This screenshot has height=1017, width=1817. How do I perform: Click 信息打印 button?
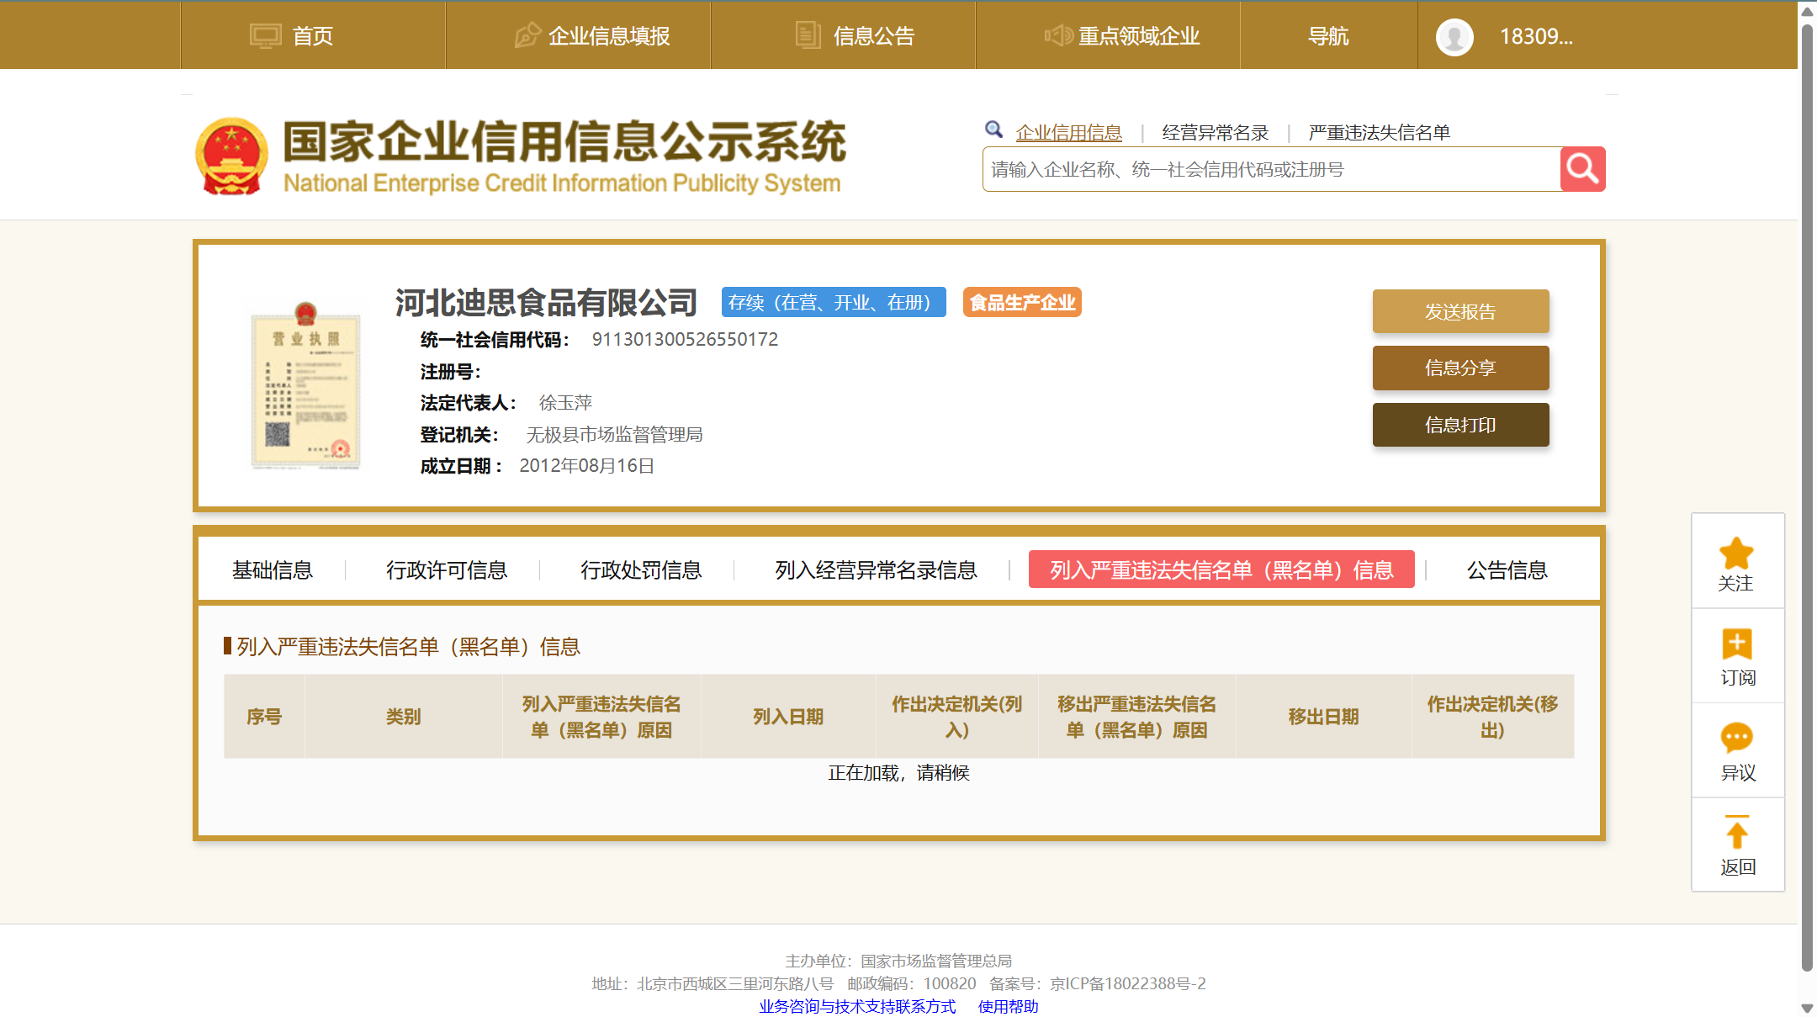[x=1460, y=425]
